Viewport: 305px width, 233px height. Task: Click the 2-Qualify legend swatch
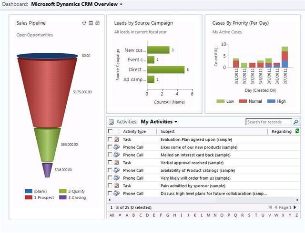(63, 191)
